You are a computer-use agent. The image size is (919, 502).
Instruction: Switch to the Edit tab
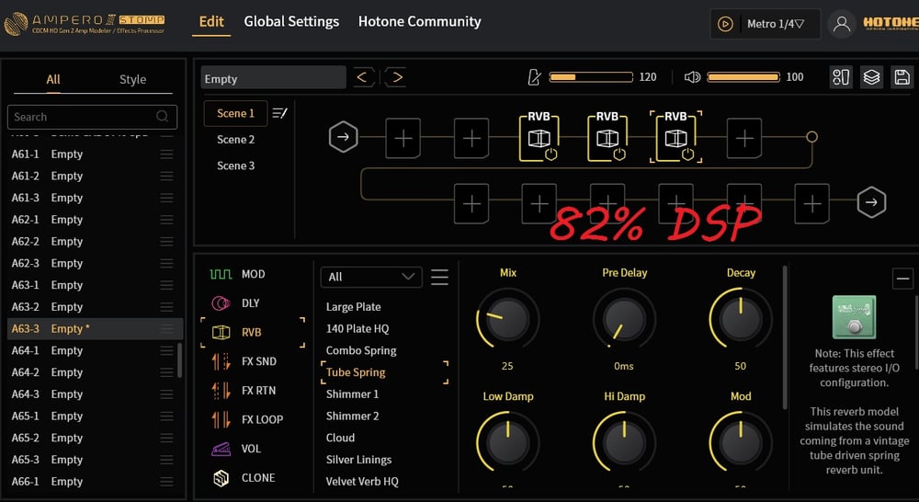tap(211, 22)
